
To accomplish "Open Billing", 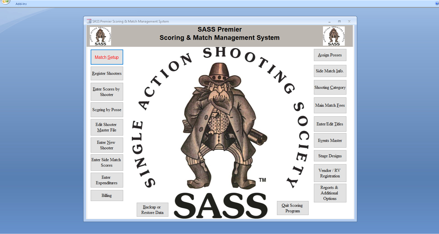I will pyautogui.click(x=107, y=196).
